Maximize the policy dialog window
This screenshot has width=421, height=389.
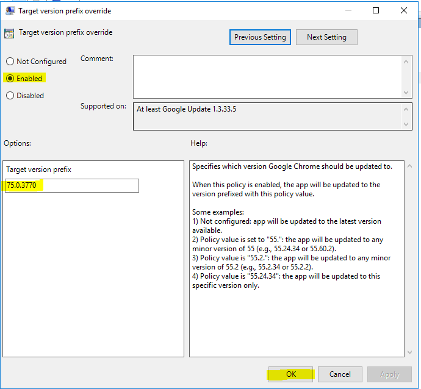coord(376,11)
